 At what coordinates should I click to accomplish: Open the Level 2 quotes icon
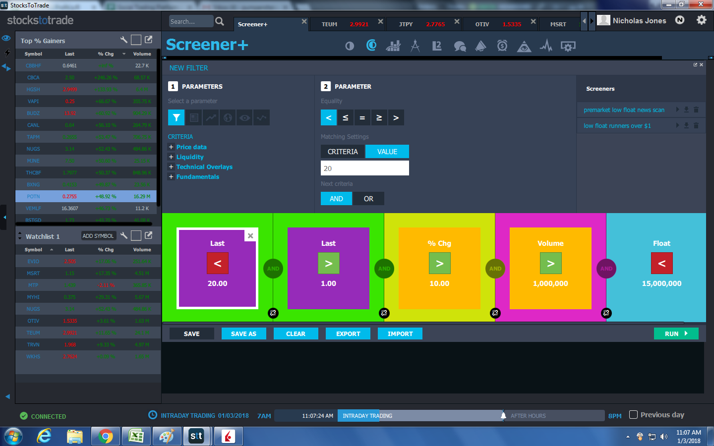coord(437,46)
